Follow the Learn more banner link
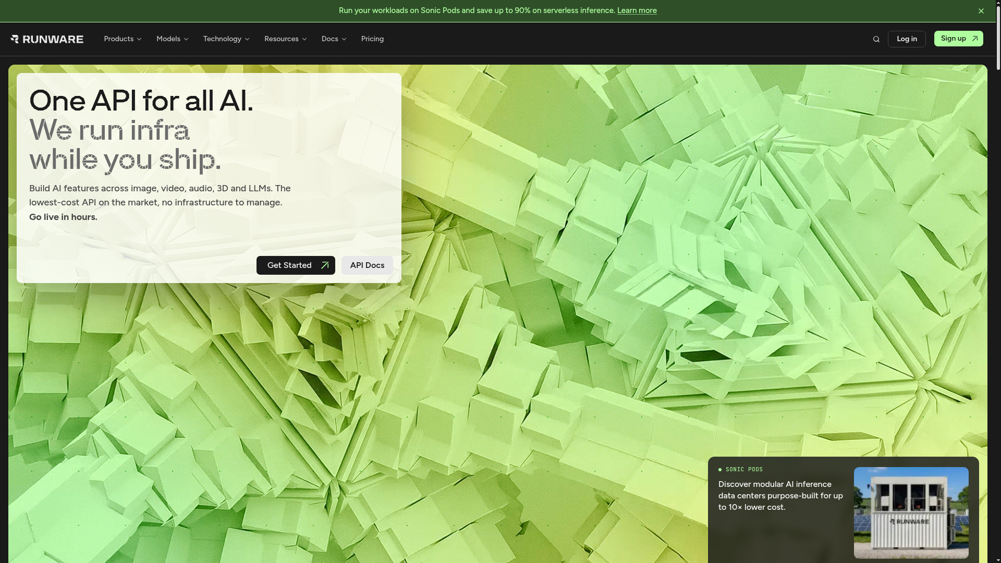This screenshot has height=563, width=1001. (x=637, y=10)
